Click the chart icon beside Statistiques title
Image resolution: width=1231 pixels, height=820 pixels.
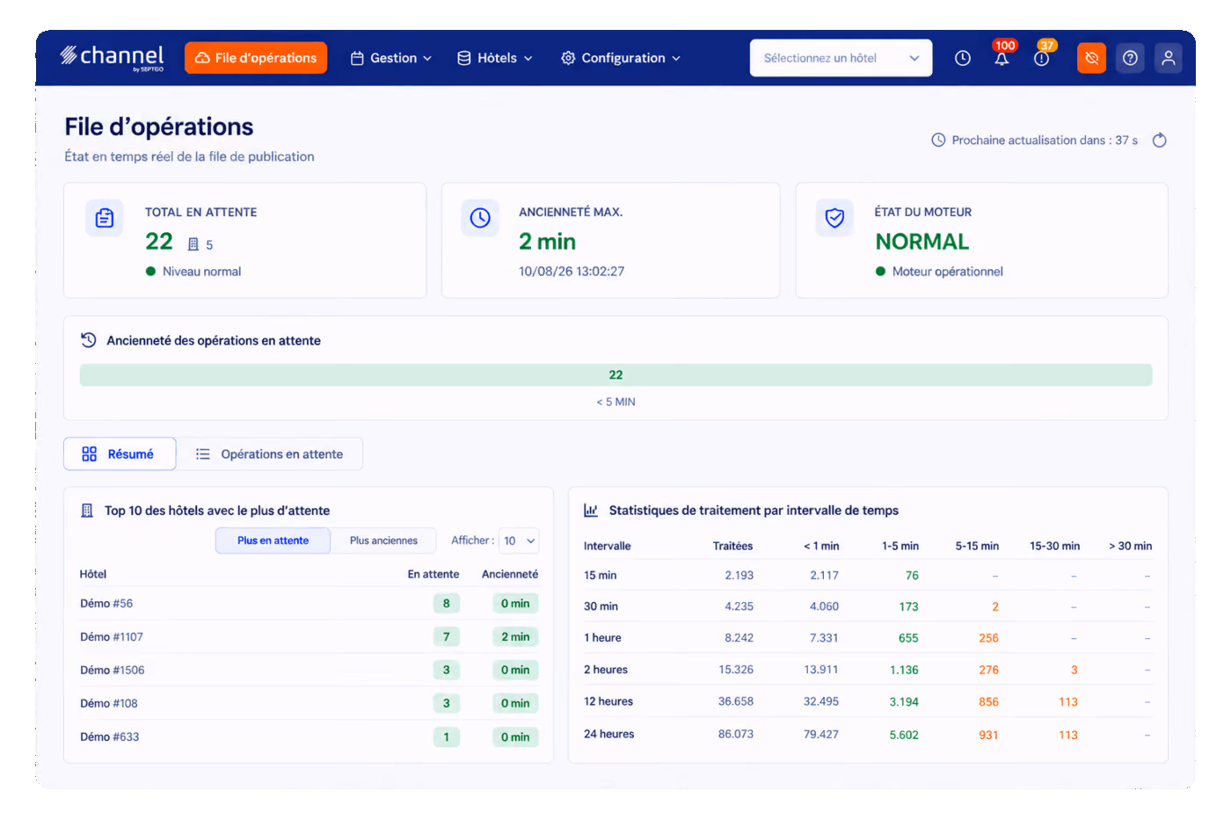click(591, 511)
